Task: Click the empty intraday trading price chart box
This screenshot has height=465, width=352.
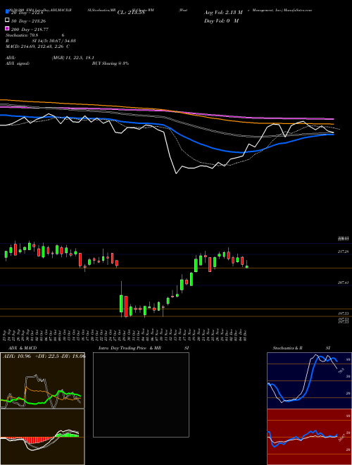Action: coord(141,395)
